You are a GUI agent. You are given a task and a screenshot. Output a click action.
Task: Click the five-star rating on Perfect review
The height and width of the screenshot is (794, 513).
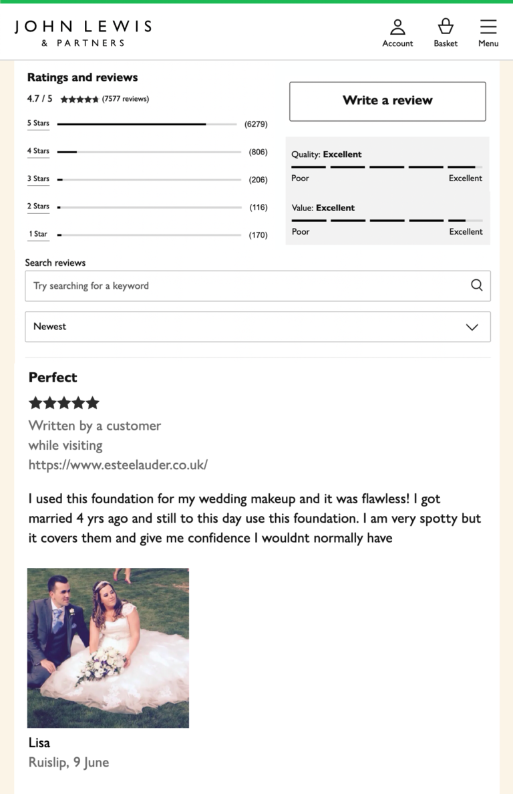pos(64,403)
